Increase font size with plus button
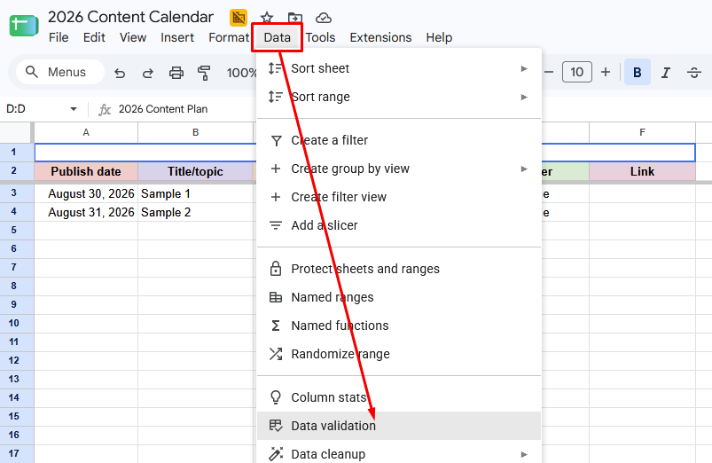 (x=606, y=72)
